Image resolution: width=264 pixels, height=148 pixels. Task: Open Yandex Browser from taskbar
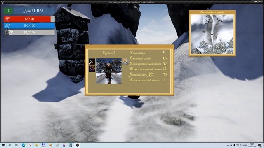(x=30, y=145)
